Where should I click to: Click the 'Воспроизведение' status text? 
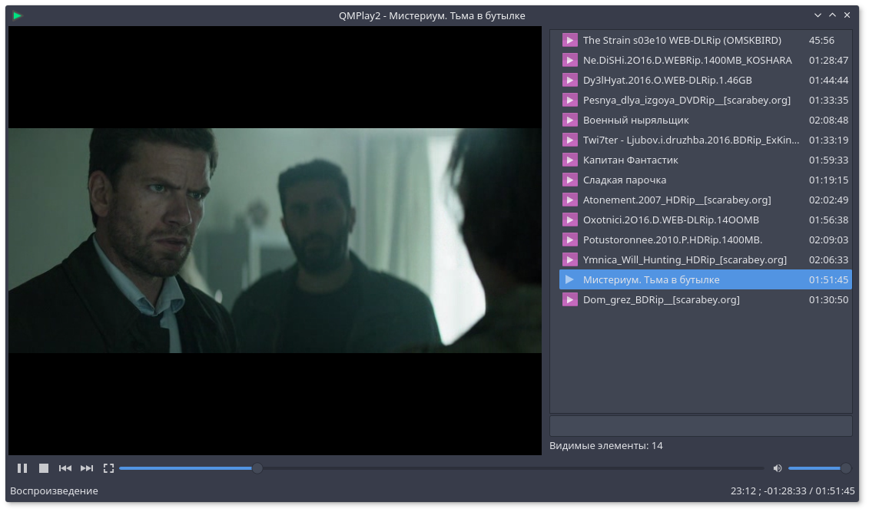(x=54, y=491)
